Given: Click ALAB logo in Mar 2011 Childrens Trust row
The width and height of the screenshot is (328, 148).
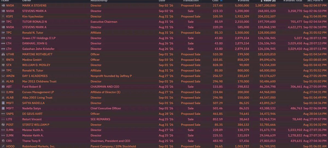Looking at the screenshot, I should pyautogui.click(x=3, y=81).
